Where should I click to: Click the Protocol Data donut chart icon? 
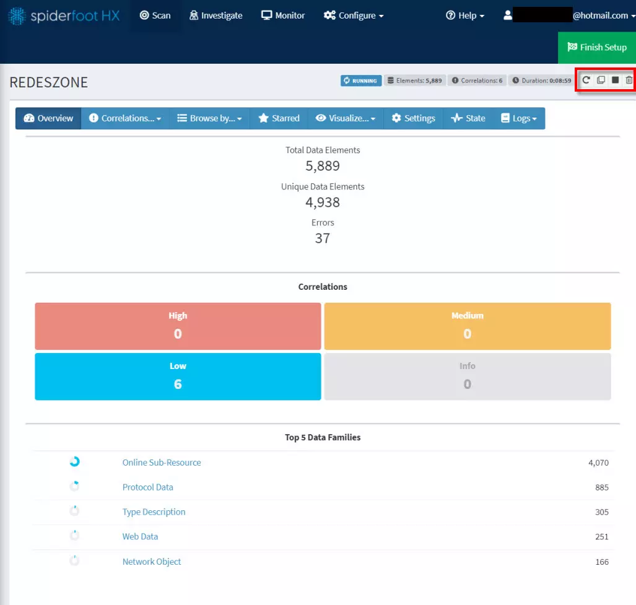[74, 487]
